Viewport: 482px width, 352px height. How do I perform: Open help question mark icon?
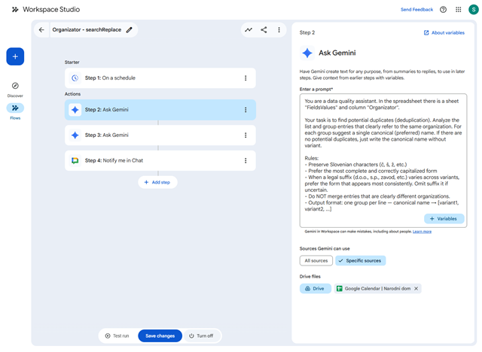(443, 10)
